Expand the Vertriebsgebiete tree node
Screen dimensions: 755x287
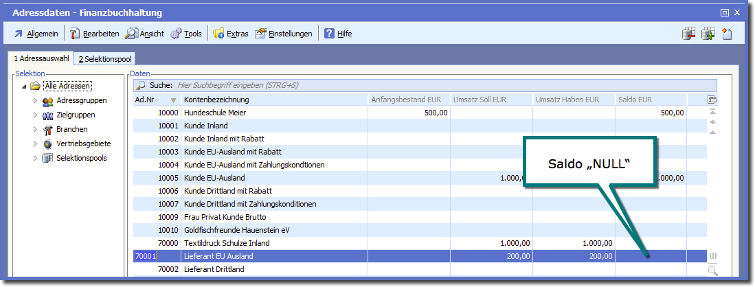(36, 144)
